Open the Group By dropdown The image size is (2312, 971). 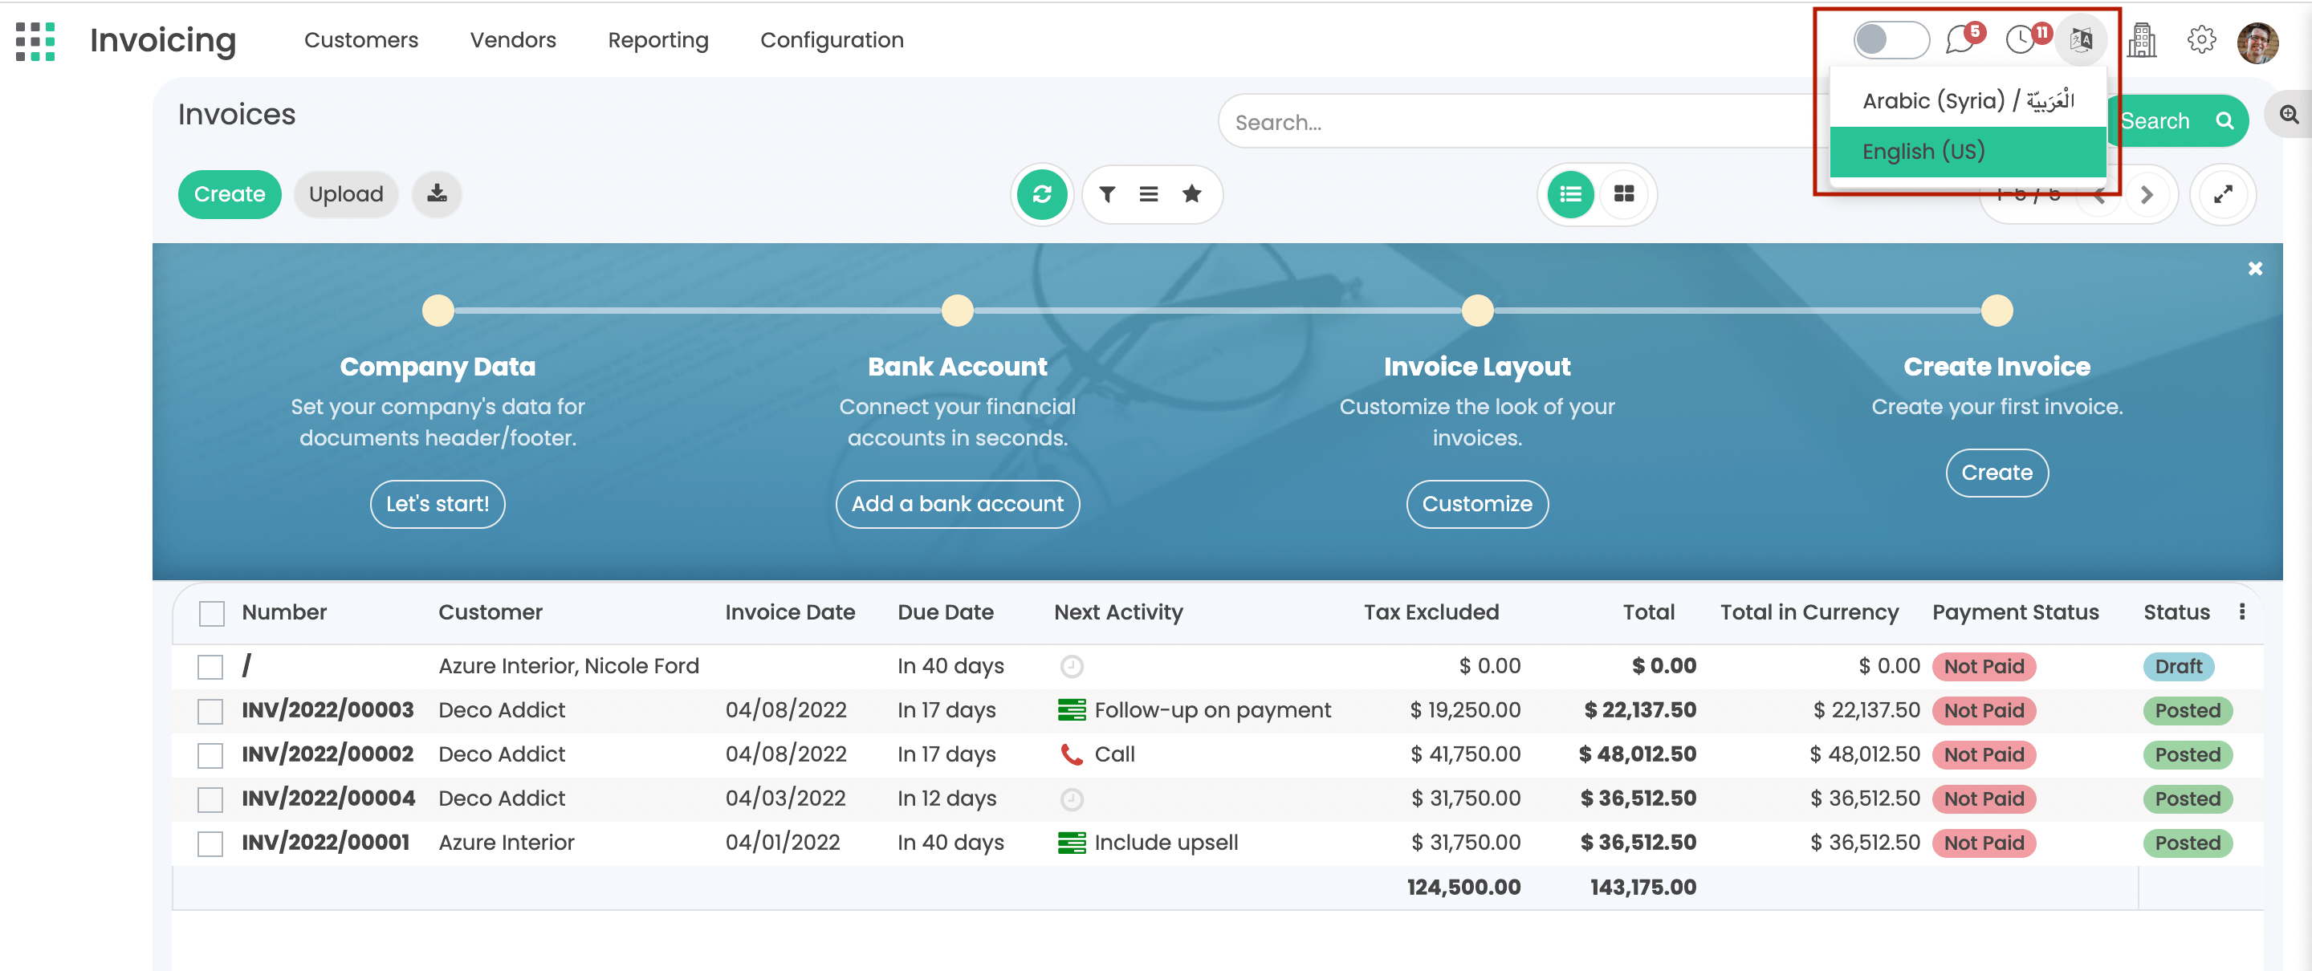(x=1148, y=194)
